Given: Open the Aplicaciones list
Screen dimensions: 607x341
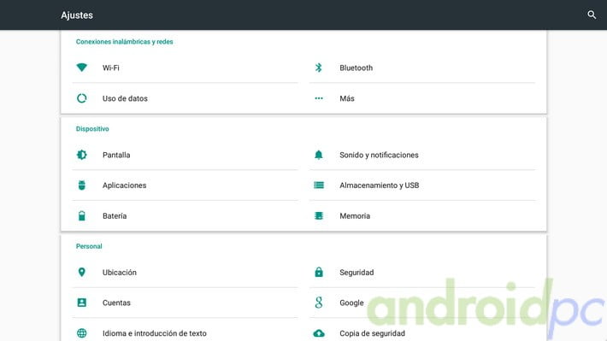Looking at the screenshot, I should coord(185,185).
